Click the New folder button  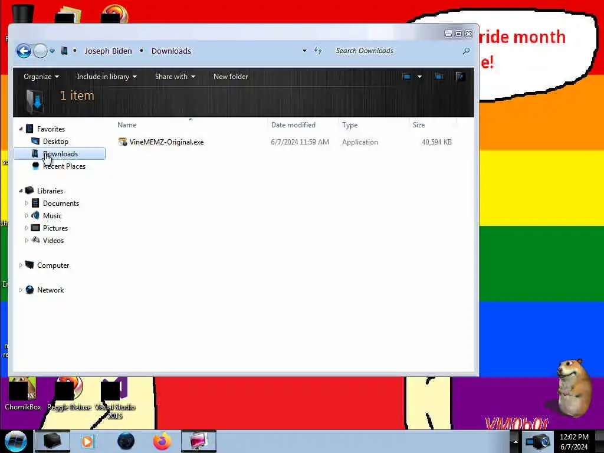coord(231,77)
